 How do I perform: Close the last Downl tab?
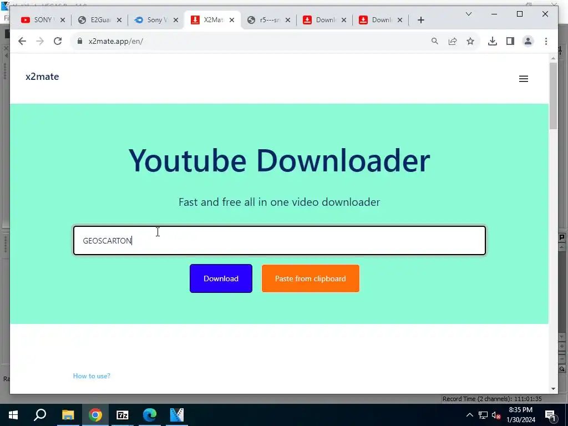400,20
